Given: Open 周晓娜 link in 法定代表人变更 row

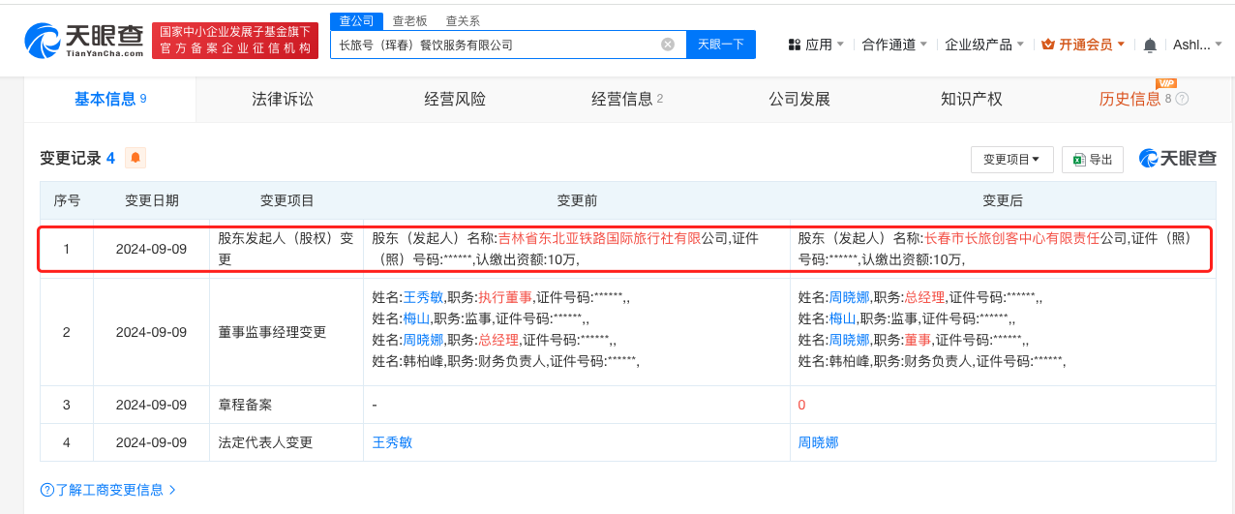Looking at the screenshot, I should tap(818, 441).
